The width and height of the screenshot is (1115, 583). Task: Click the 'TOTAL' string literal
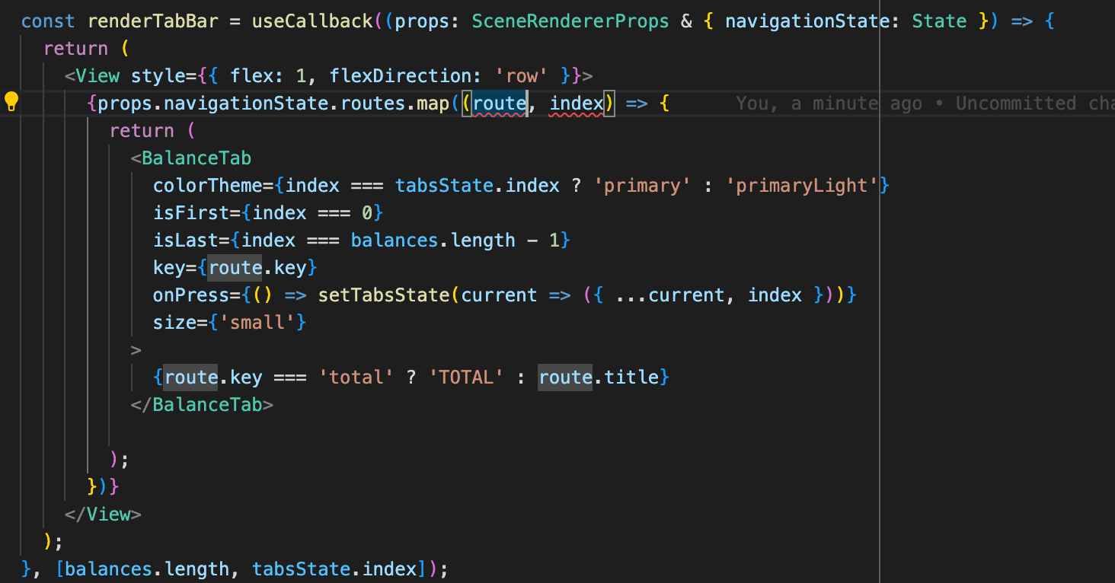pos(465,377)
